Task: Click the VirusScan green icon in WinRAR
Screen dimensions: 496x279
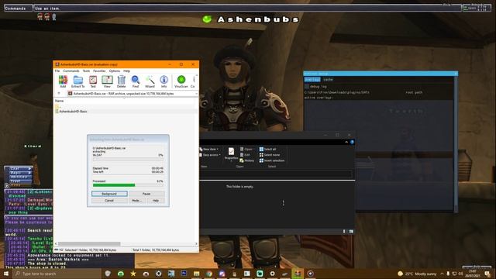Action: (x=181, y=81)
